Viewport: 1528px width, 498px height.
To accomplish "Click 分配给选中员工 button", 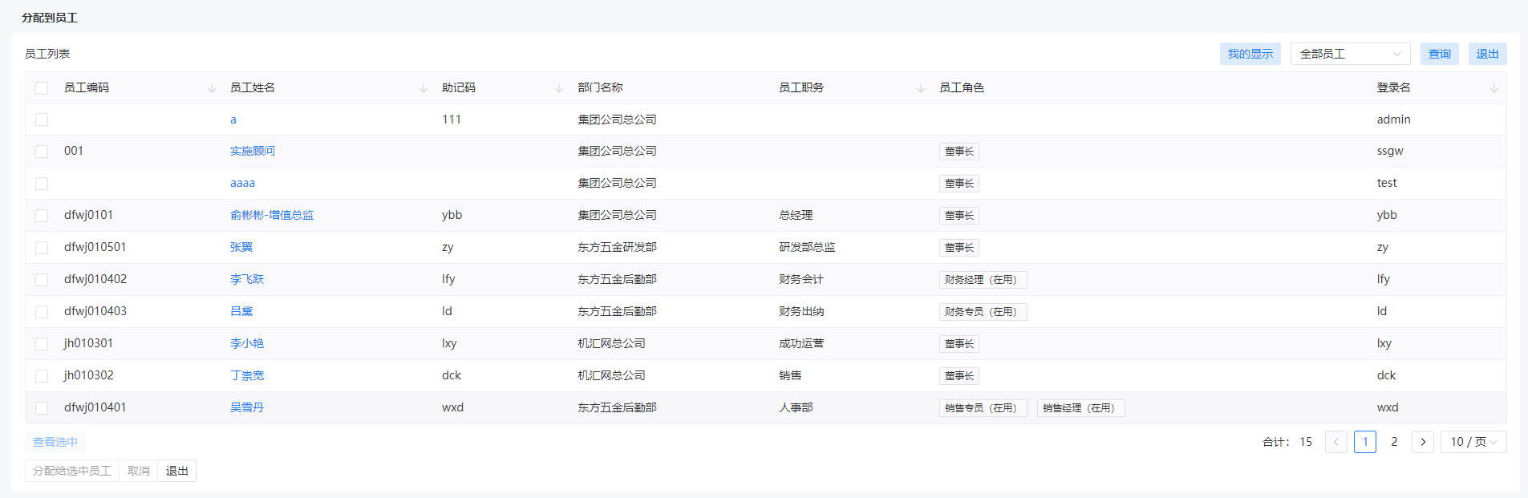I will (x=72, y=471).
